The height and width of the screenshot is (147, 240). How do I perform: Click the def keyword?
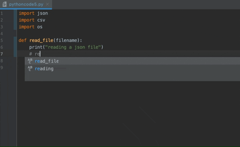[x=22, y=40]
